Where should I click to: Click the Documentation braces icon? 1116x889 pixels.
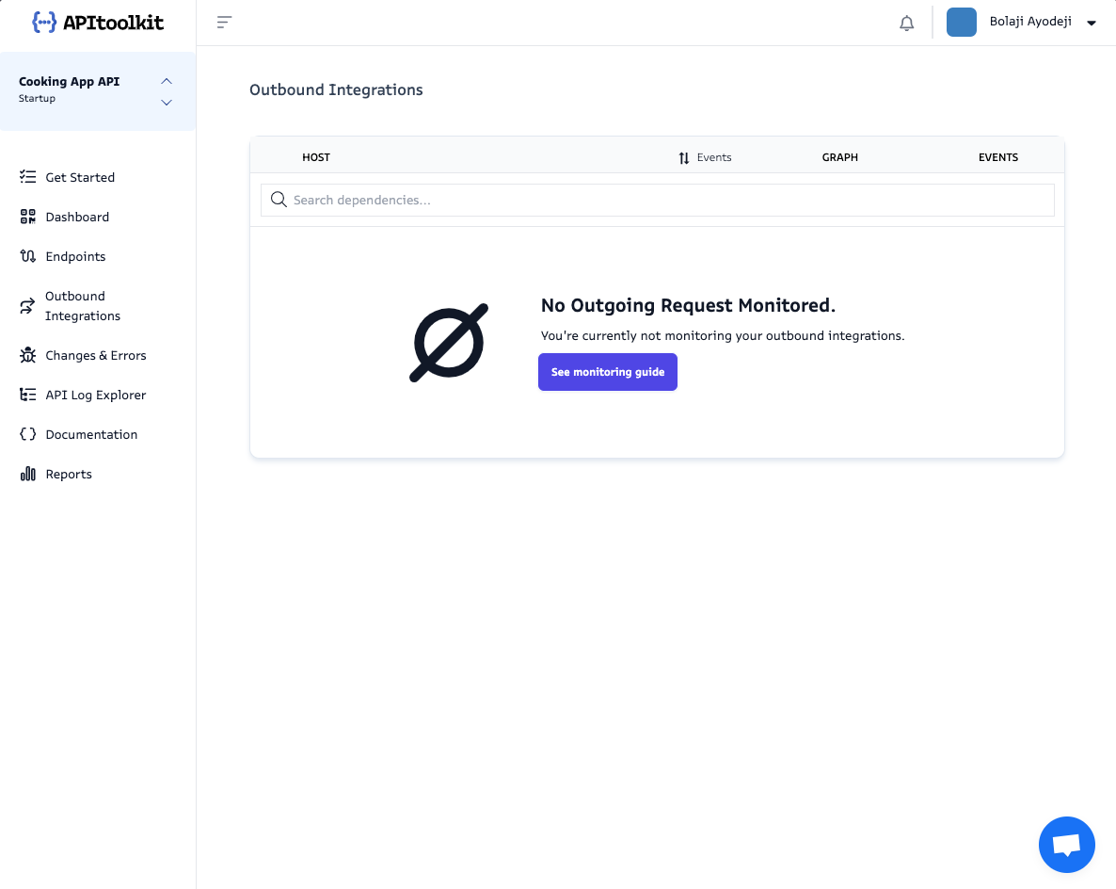pyautogui.click(x=27, y=434)
